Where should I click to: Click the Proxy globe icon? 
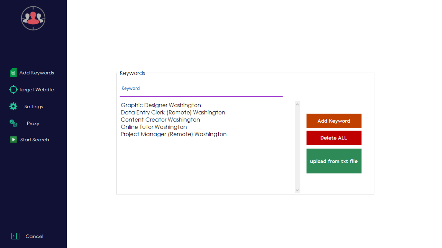13,123
